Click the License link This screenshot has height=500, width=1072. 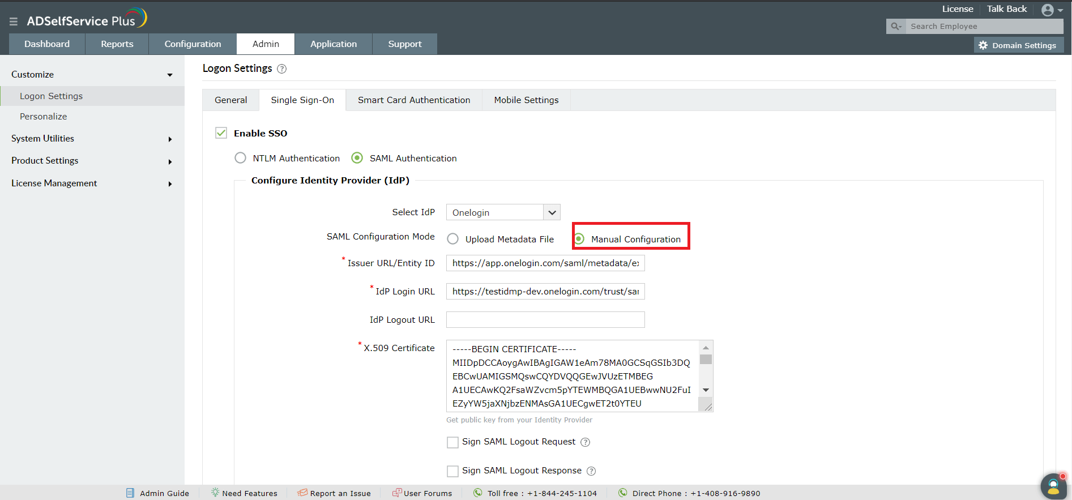(958, 9)
